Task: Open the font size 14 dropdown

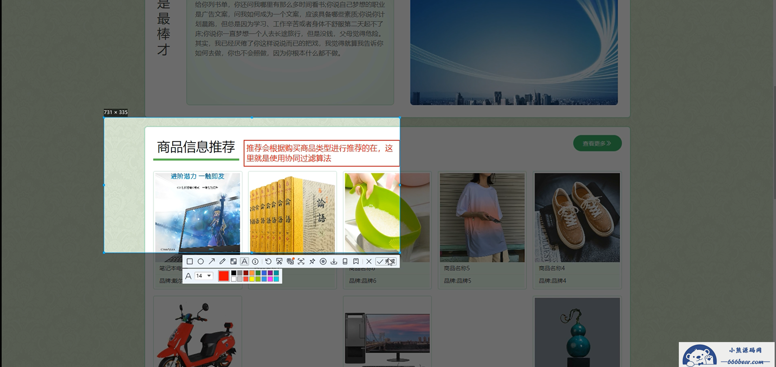Action: click(204, 276)
